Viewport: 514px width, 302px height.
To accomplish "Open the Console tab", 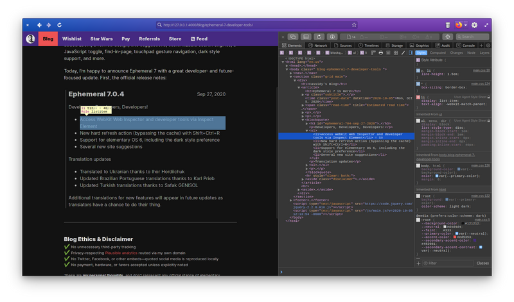I will 465,46.
